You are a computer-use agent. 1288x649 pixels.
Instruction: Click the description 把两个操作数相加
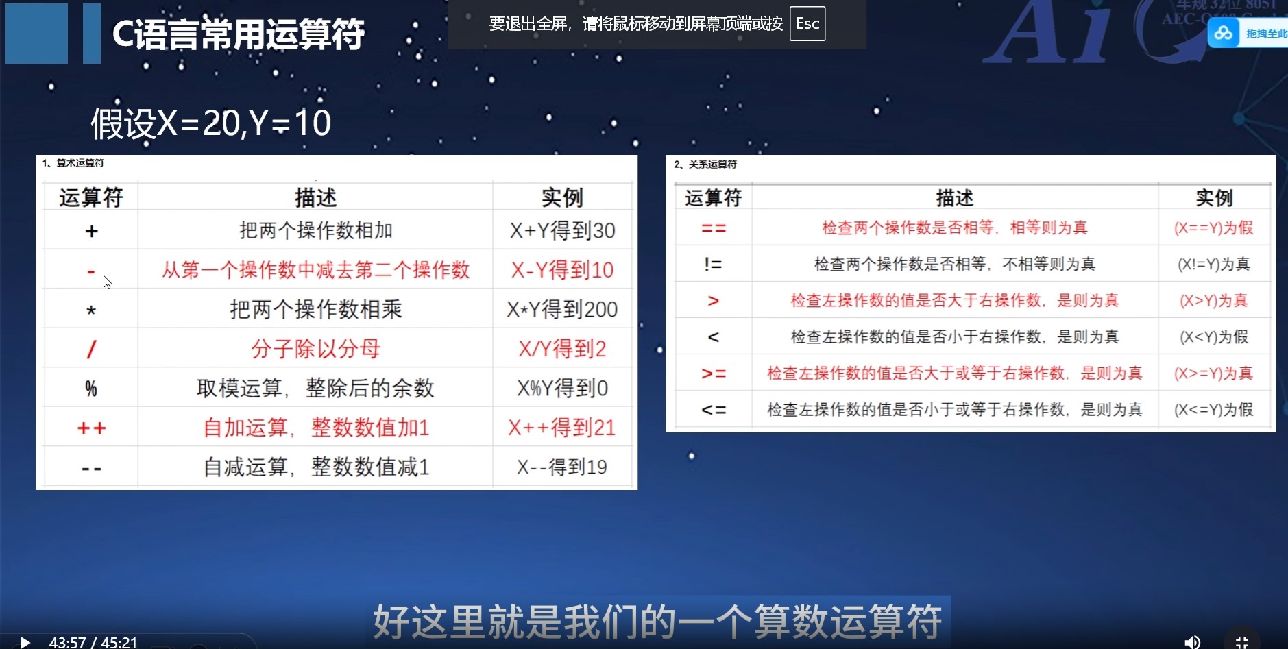[315, 230]
